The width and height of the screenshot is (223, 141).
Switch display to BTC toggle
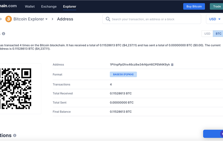[x=218, y=34]
